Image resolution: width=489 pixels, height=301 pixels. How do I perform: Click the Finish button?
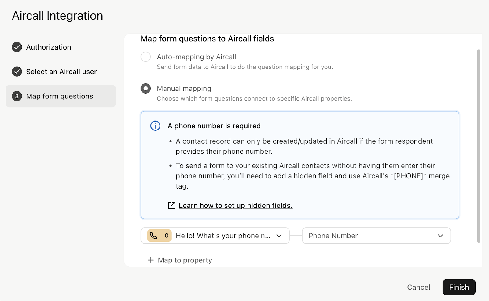pyautogui.click(x=459, y=287)
